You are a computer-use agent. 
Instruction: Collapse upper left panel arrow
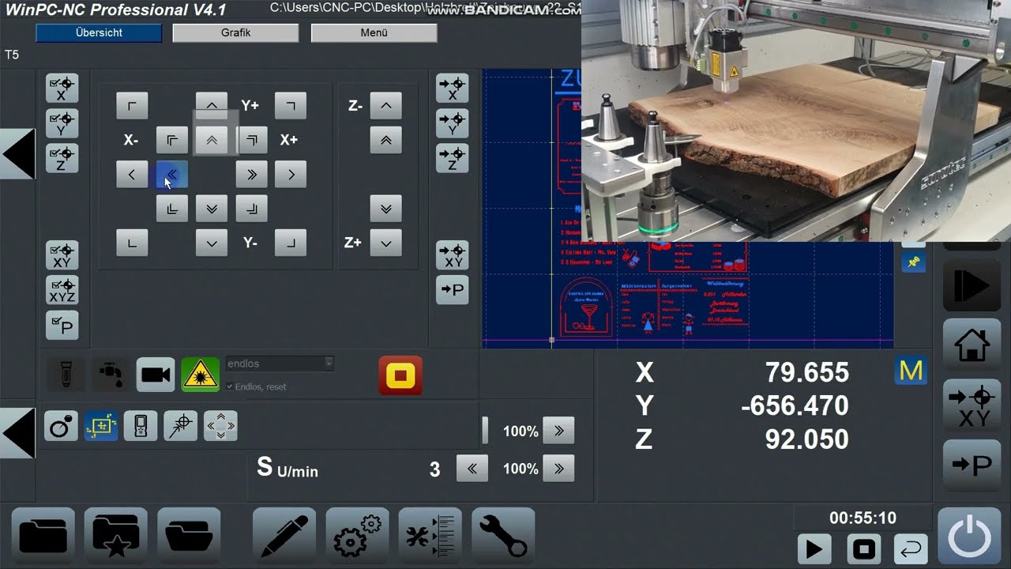pos(17,153)
